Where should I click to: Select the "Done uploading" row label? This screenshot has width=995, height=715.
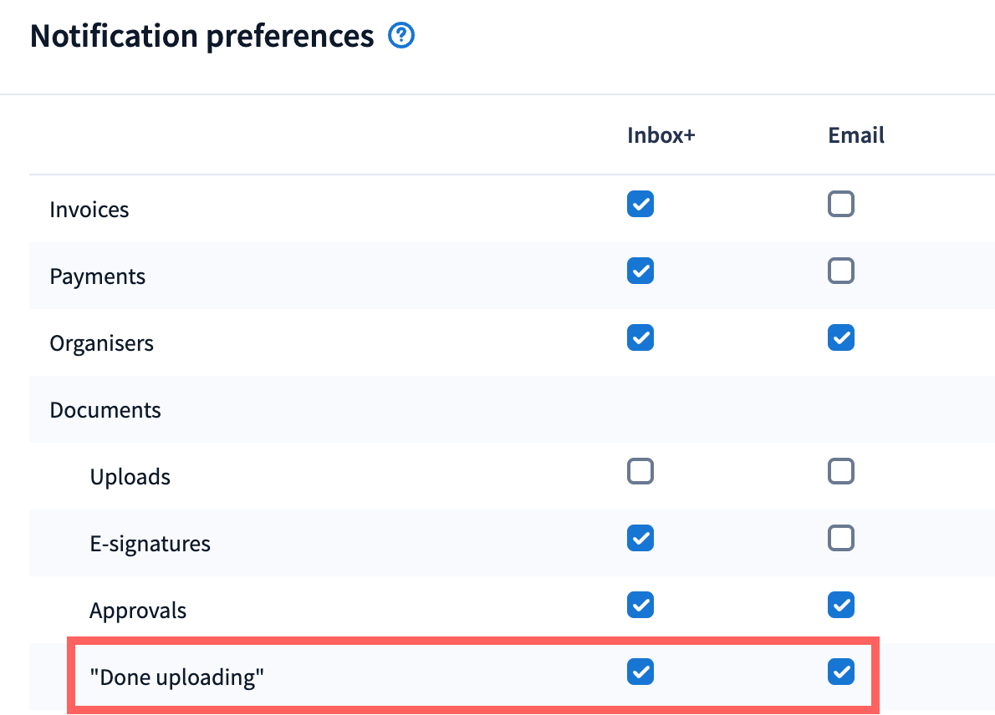pyautogui.click(x=177, y=677)
